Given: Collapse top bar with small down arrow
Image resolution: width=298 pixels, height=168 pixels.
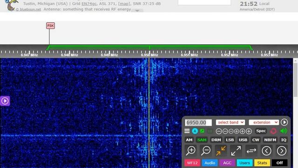Looking at the screenshot, I should click(x=137, y=11).
